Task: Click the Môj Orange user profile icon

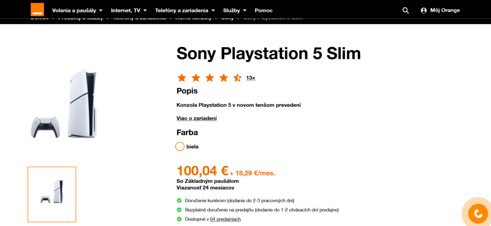Action: coord(424,11)
